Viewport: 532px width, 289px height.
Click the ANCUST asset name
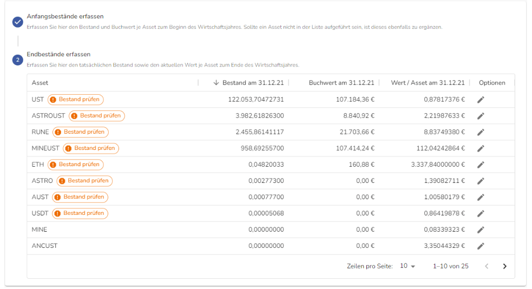(x=44, y=246)
